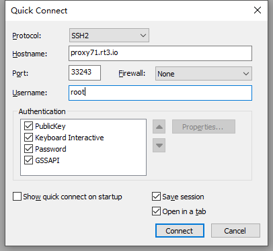Image resolution: width=273 pixels, height=251 pixels.
Task: Toggle the Keyboard Interactive checkbox
Action: pos(28,138)
